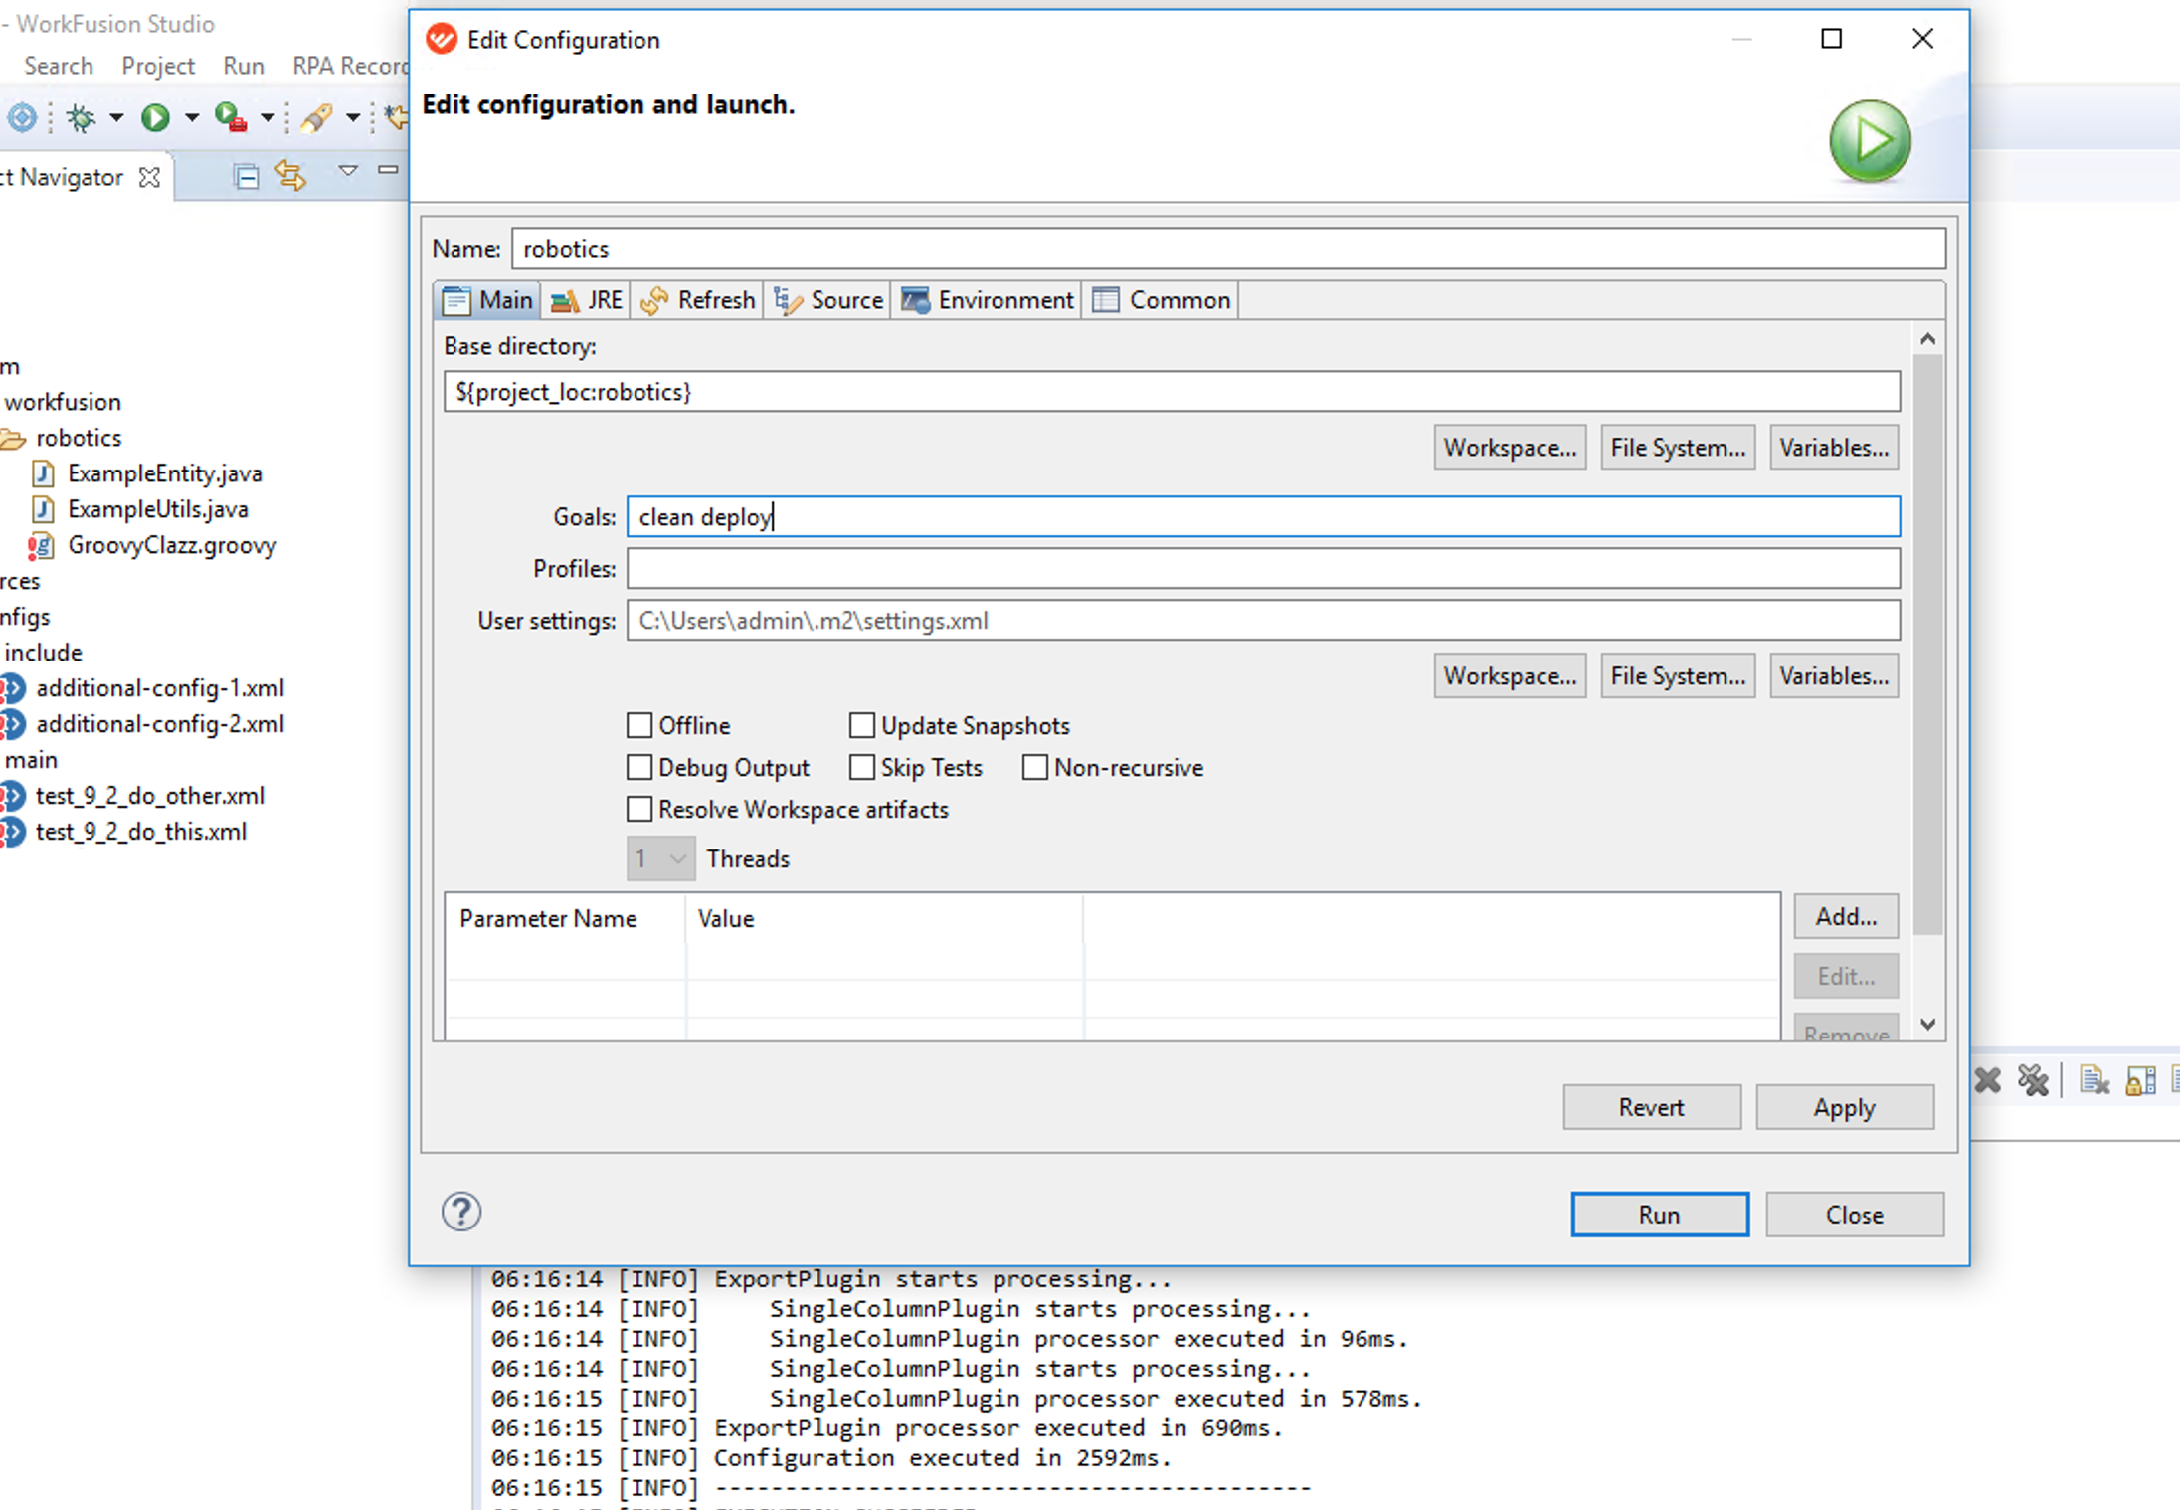Click the scrollbar down arrow in dialog
2180x1510 pixels.
tap(1927, 1025)
